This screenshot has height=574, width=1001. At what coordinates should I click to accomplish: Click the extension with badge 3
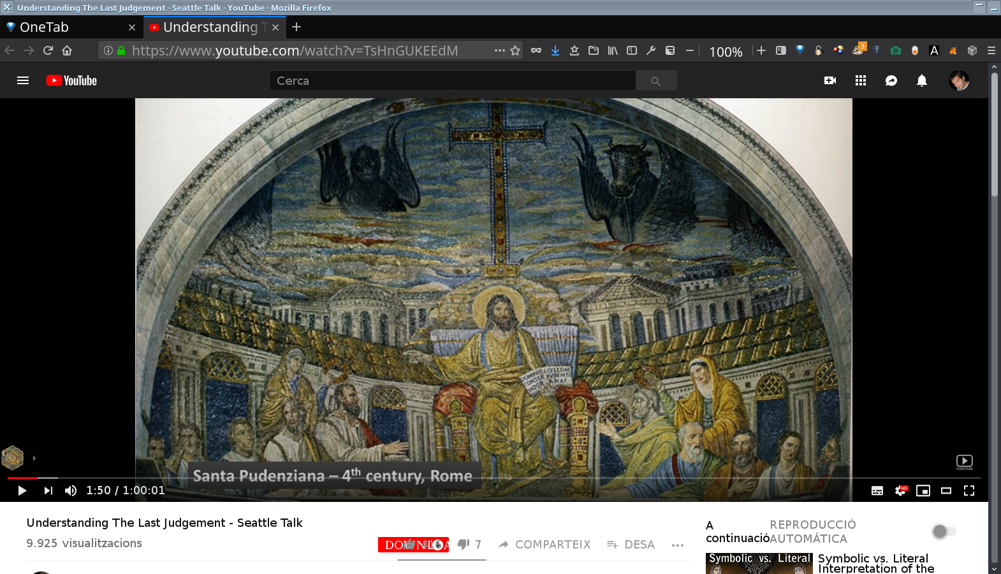click(x=858, y=49)
